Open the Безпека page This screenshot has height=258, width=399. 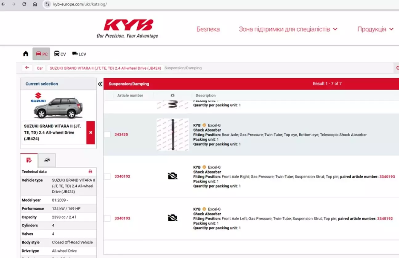(208, 29)
